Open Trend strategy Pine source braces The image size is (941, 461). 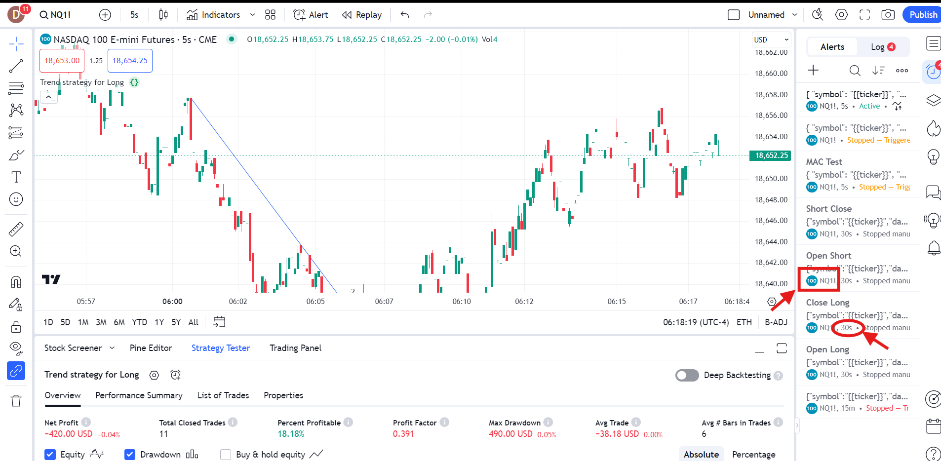tap(134, 82)
